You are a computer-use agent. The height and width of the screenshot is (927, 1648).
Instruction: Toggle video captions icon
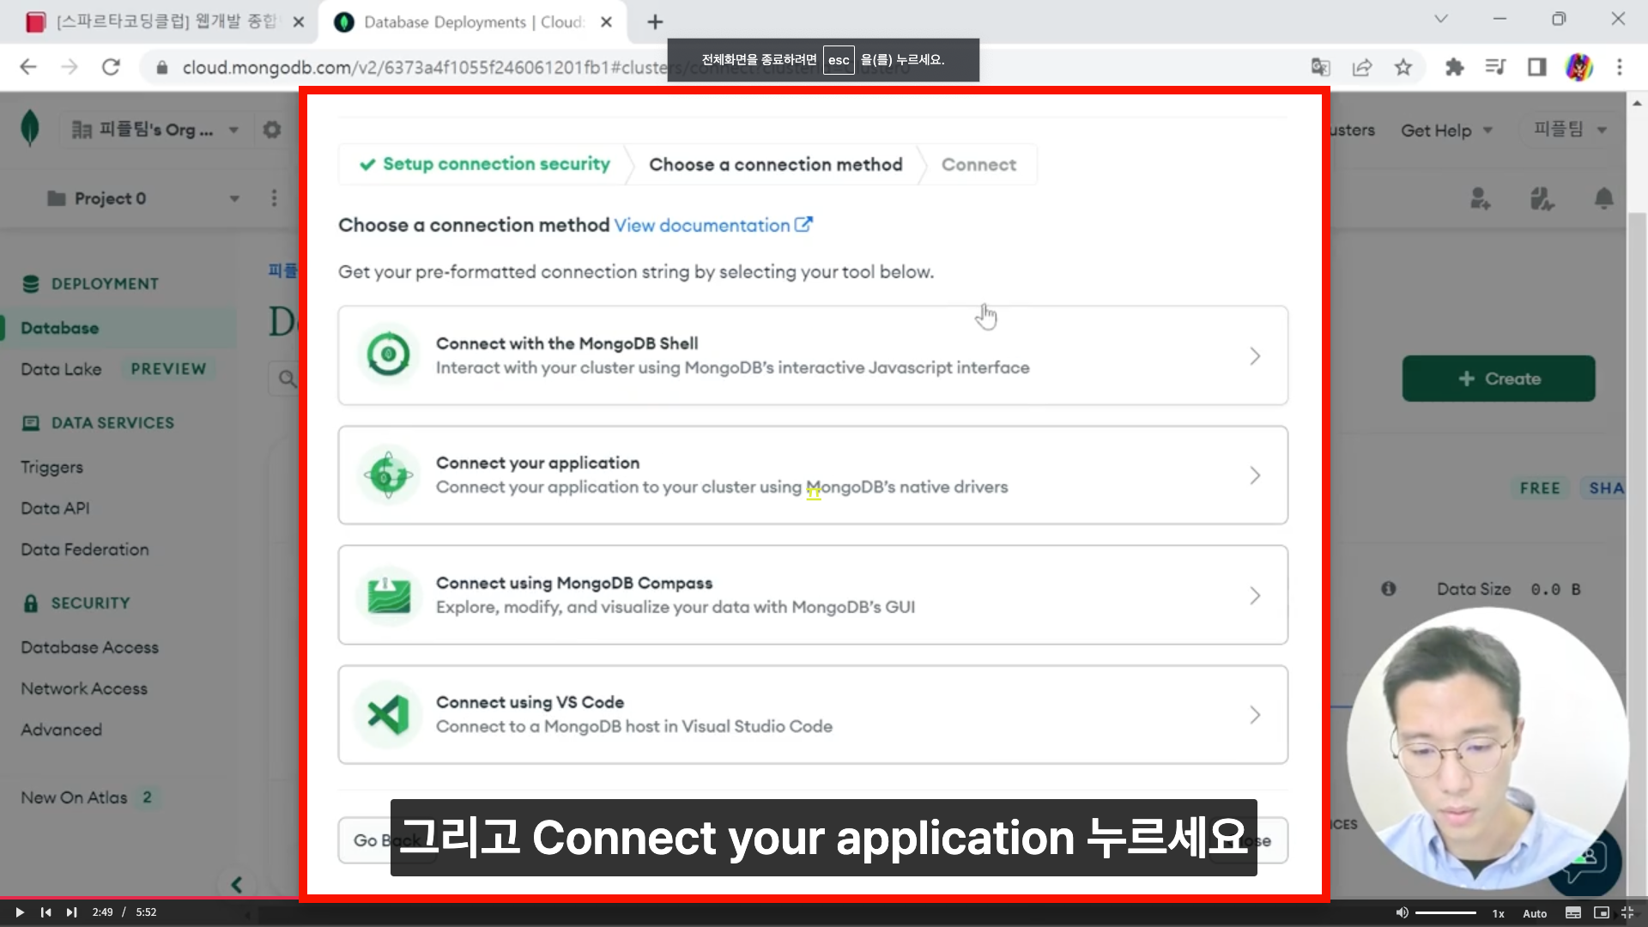[x=1573, y=912]
